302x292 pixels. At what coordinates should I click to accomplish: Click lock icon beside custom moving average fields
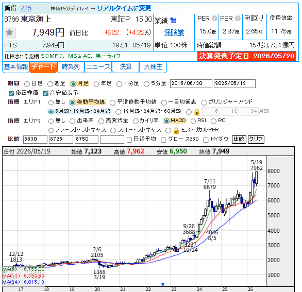[196, 112]
